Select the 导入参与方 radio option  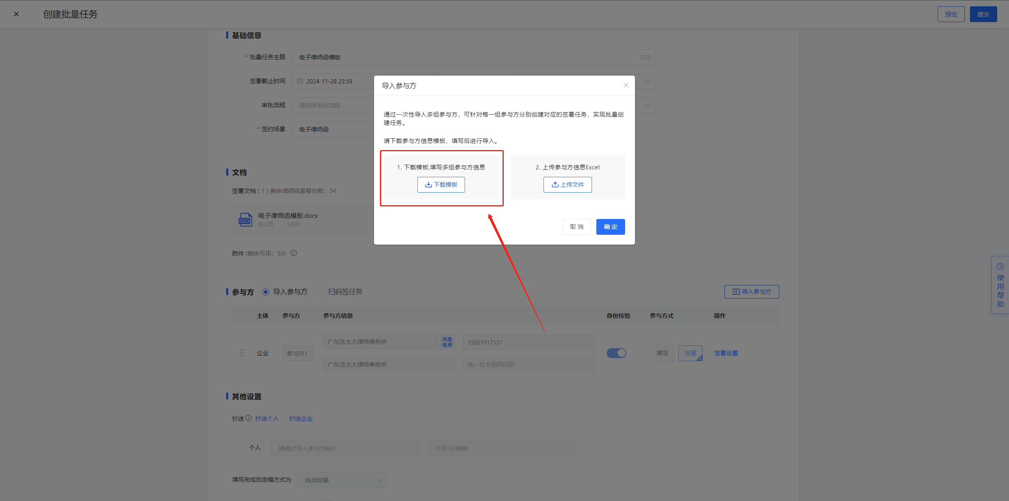pyautogui.click(x=266, y=292)
